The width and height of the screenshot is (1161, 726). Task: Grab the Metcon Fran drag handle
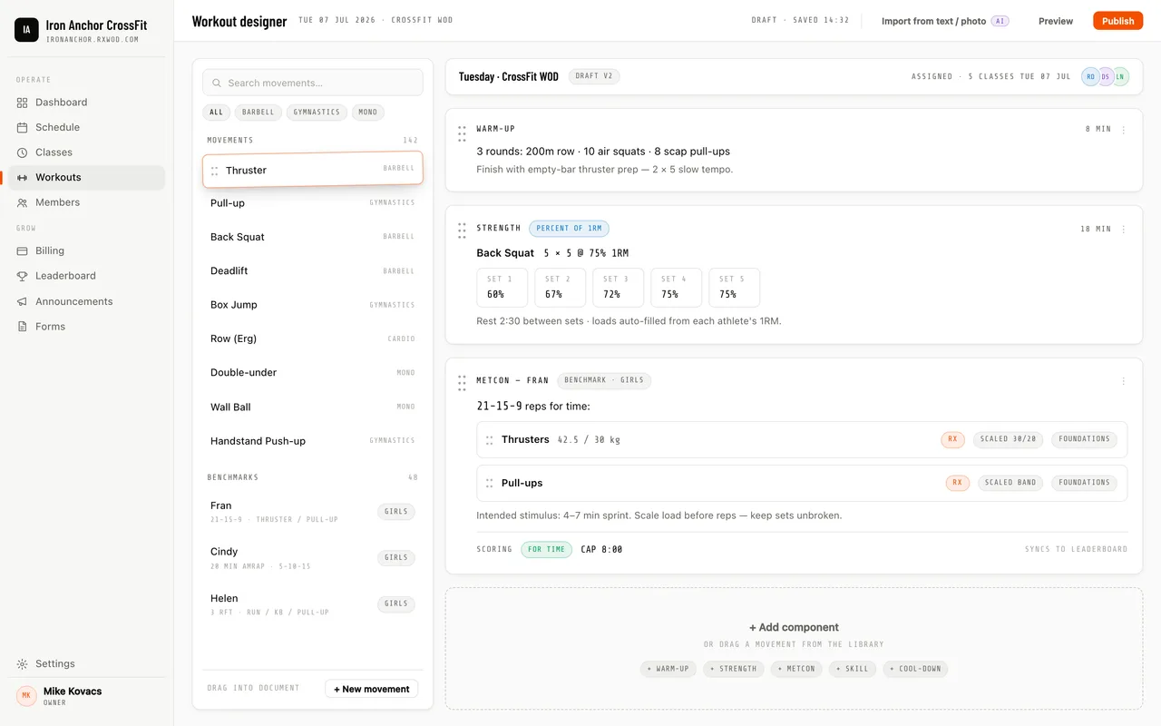click(462, 383)
